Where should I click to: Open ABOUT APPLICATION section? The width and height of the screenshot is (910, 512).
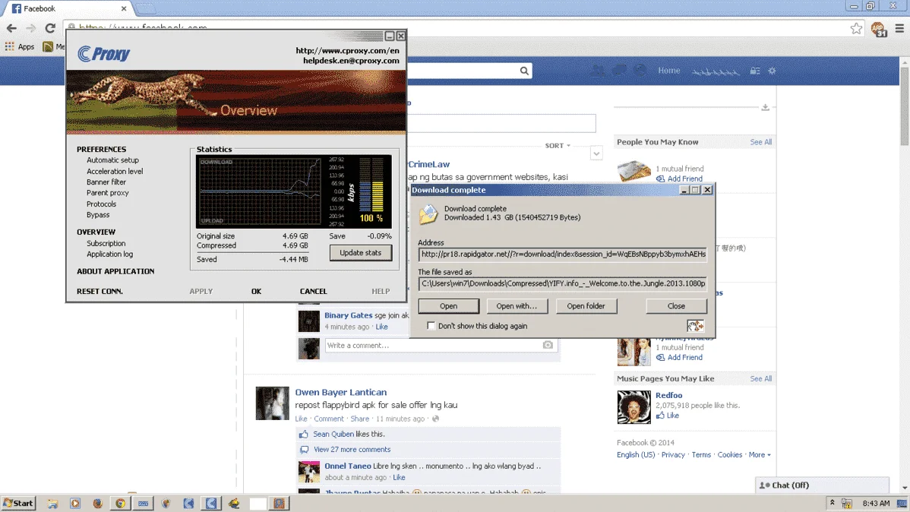(115, 271)
